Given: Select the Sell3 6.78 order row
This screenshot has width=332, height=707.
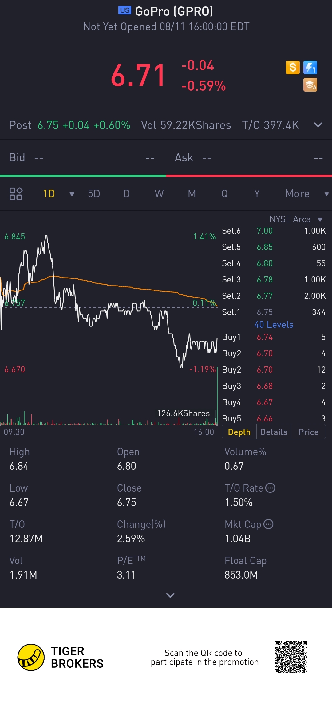Looking at the screenshot, I should 274,280.
